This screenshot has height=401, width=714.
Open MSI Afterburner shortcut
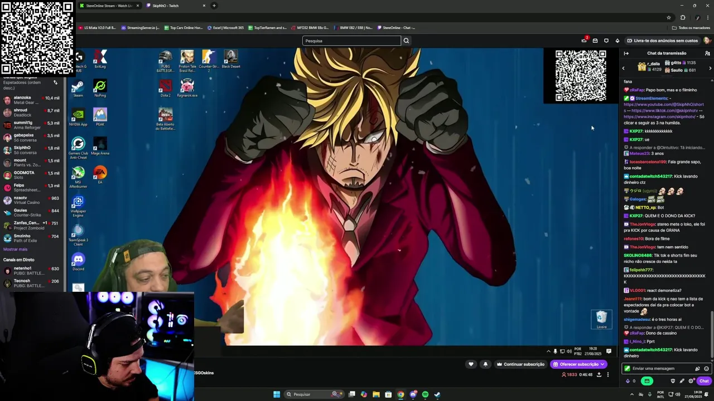pyautogui.click(x=78, y=178)
